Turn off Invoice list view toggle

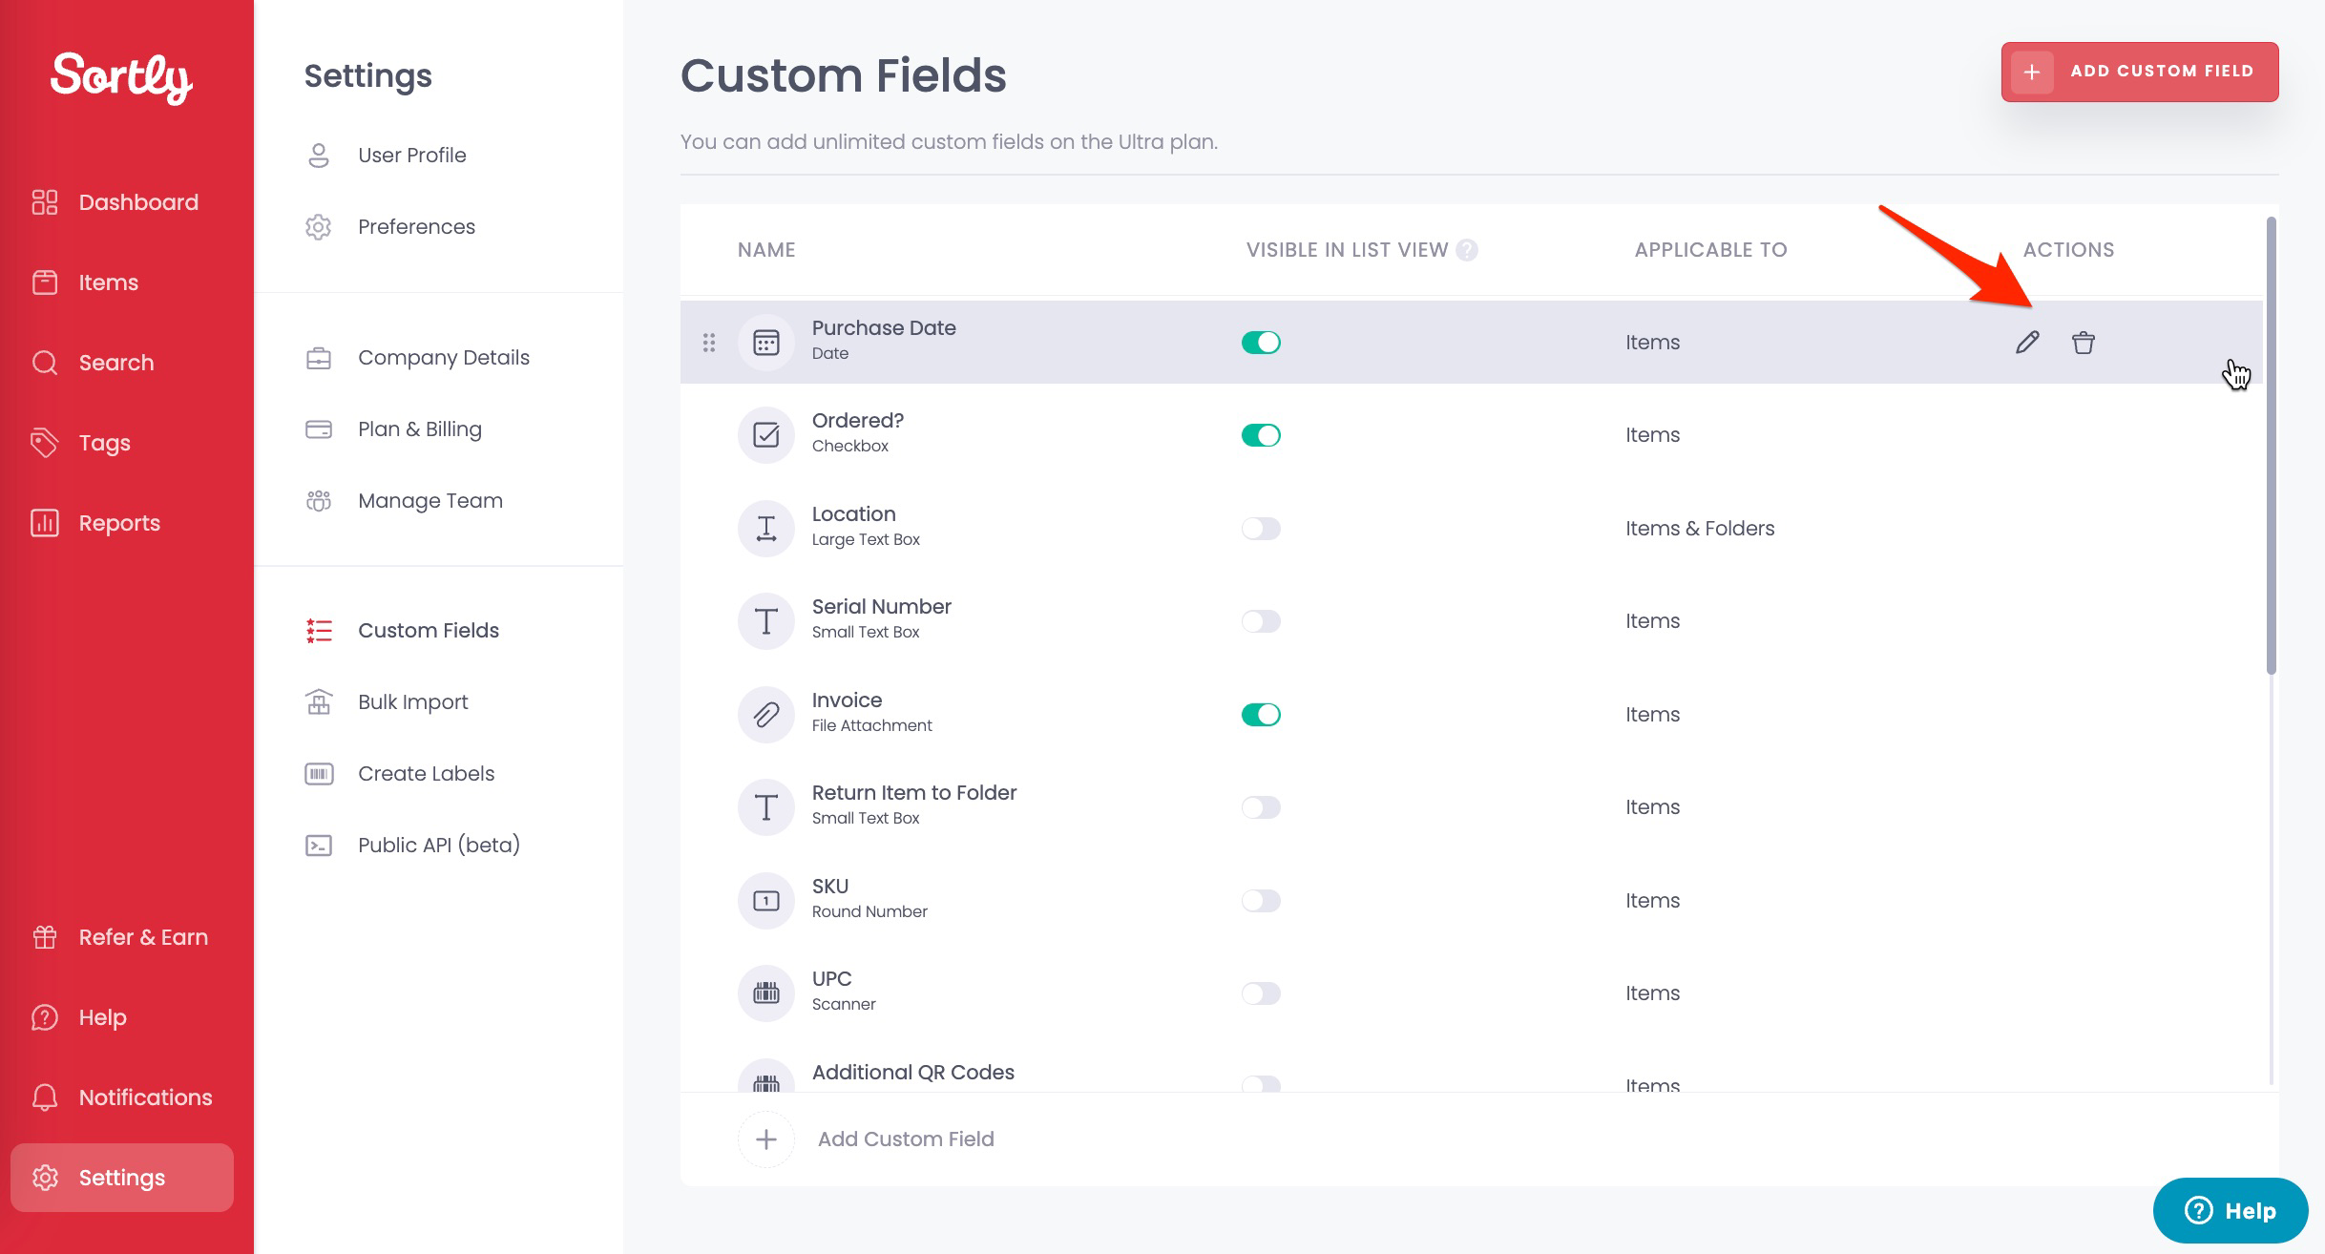pos(1260,715)
